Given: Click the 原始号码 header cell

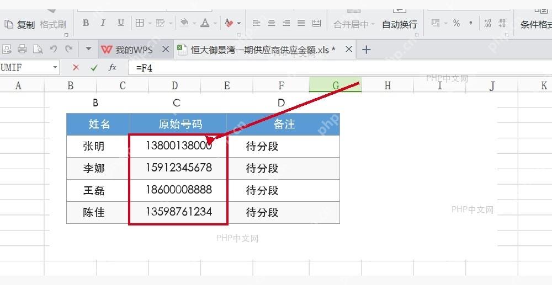Looking at the screenshot, I should point(178,124).
